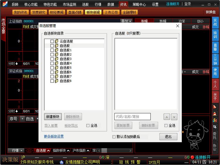Click the folder icon beside 自选股8

click(57, 81)
